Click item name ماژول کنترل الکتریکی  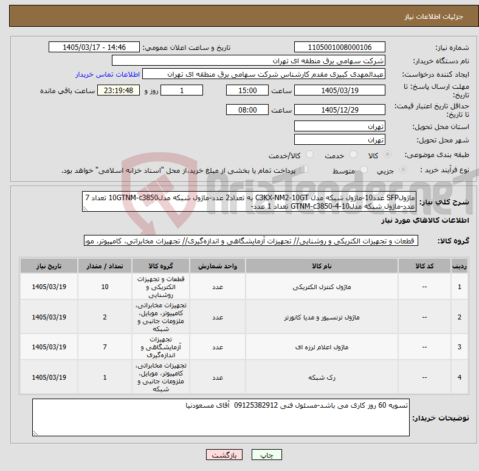(x=322, y=287)
